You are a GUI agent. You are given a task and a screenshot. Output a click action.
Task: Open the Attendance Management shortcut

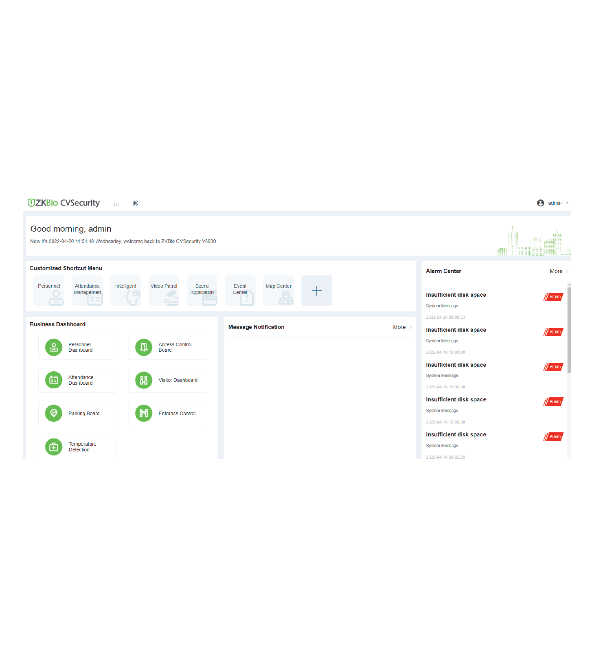(x=88, y=291)
